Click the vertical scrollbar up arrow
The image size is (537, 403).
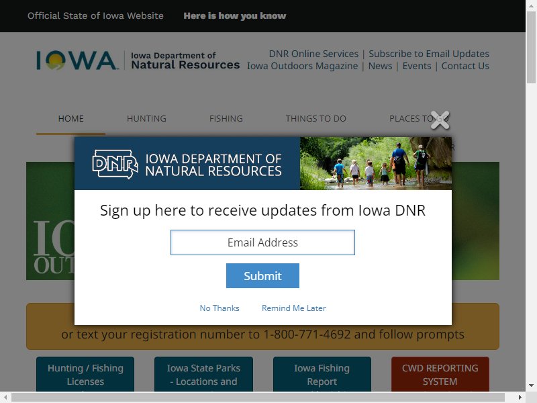coord(531,5)
